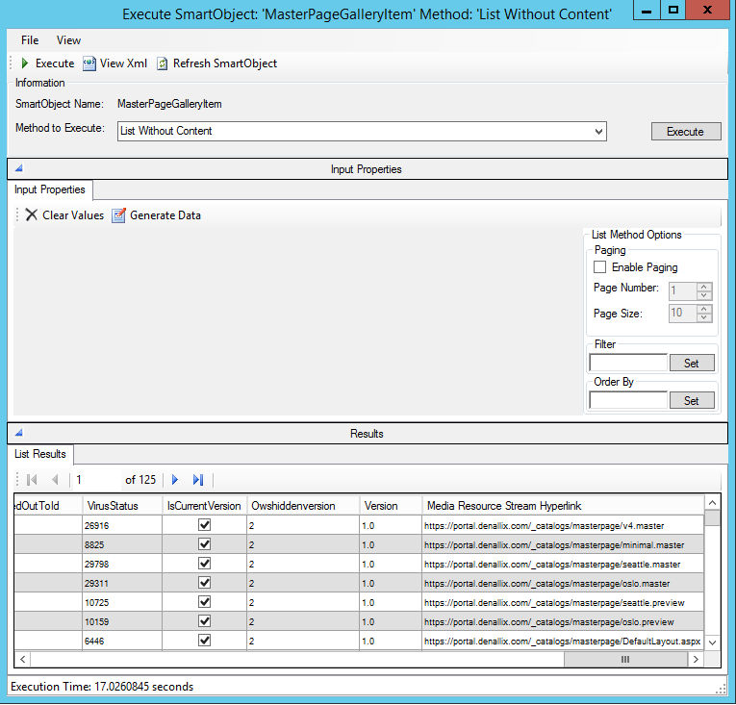Image resolution: width=736 pixels, height=705 pixels.
Task: Open View Xml from the toolbar
Action: (89, 63)
